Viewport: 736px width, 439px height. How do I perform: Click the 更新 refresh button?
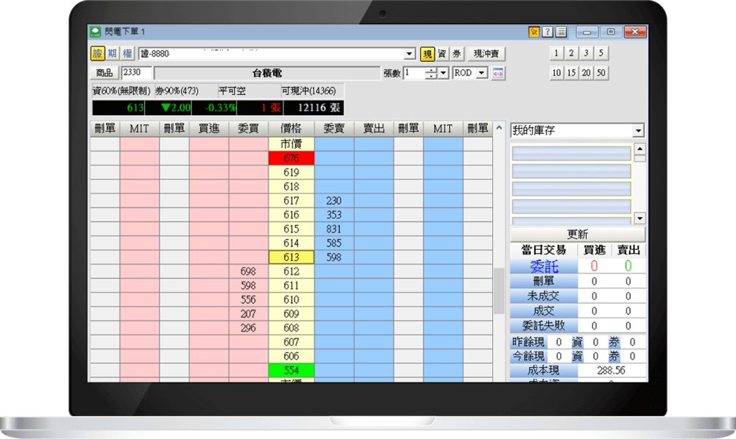(x=578, y=234)
